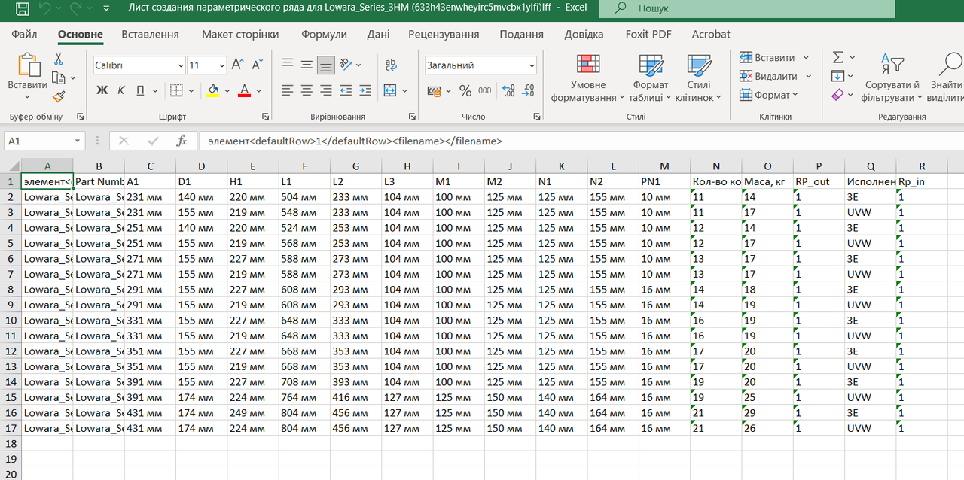Toggle bottom vertical alignment

point(326,65)
